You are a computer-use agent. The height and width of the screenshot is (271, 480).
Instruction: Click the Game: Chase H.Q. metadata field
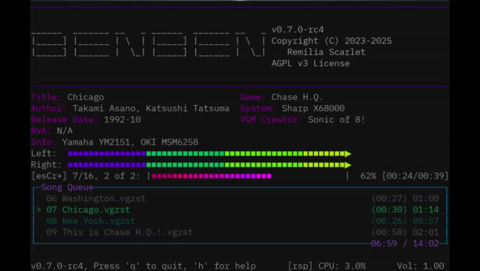(289, 97)
